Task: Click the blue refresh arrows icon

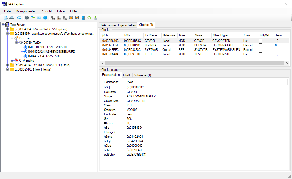Action: pos(19,18)
